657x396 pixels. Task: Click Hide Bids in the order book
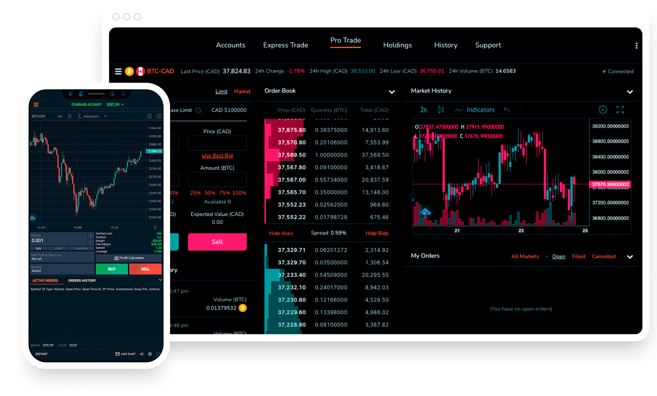[x=377, y=233]
